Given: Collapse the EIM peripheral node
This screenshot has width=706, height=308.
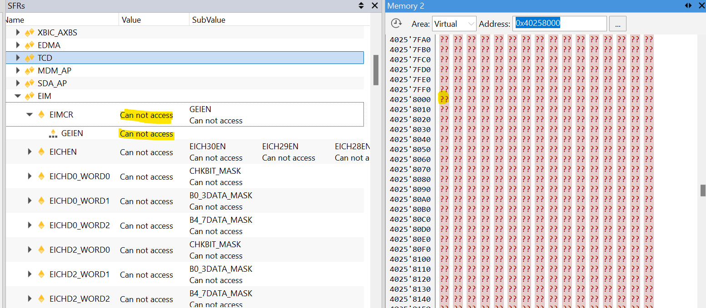Looking at the screenshot, I should 18,96.
